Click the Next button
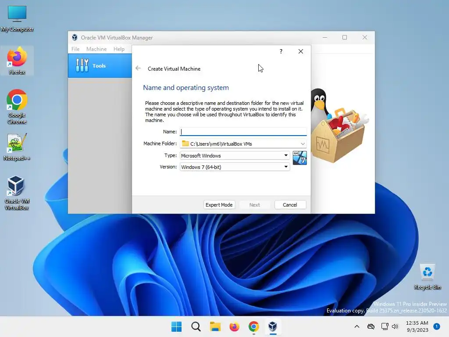This screenshot has height=337, width=449. coord(255,204)
